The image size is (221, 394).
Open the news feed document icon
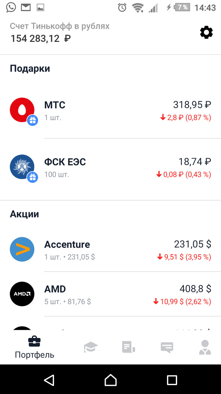coord(128,347)
